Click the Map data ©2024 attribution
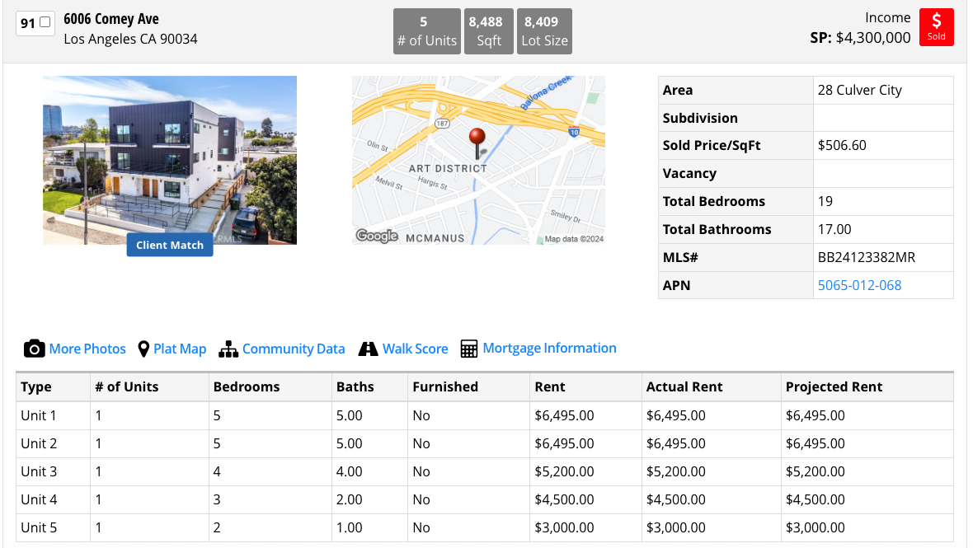Screen dimensions: 973x548 [573, 239]
